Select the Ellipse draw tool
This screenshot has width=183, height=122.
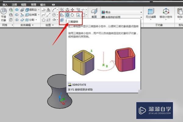[x=54, y=20]
